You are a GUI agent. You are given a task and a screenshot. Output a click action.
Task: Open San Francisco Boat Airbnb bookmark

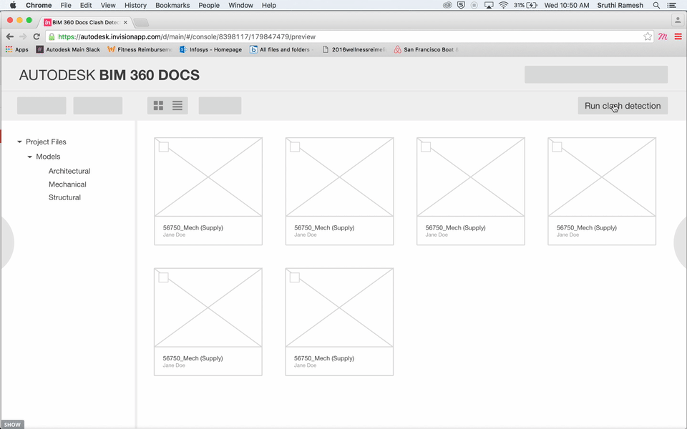pos(427,49)
